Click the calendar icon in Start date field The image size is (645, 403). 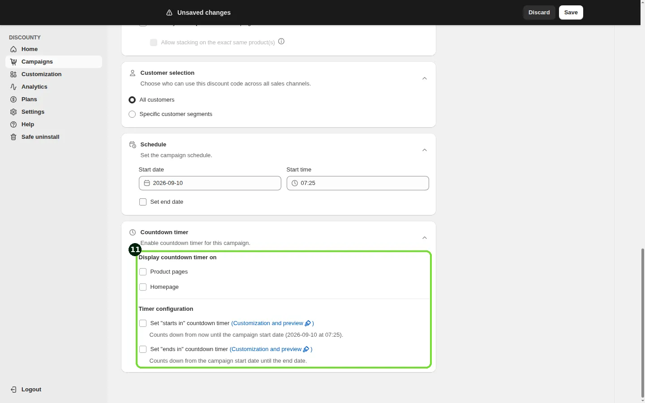point(147,183)
